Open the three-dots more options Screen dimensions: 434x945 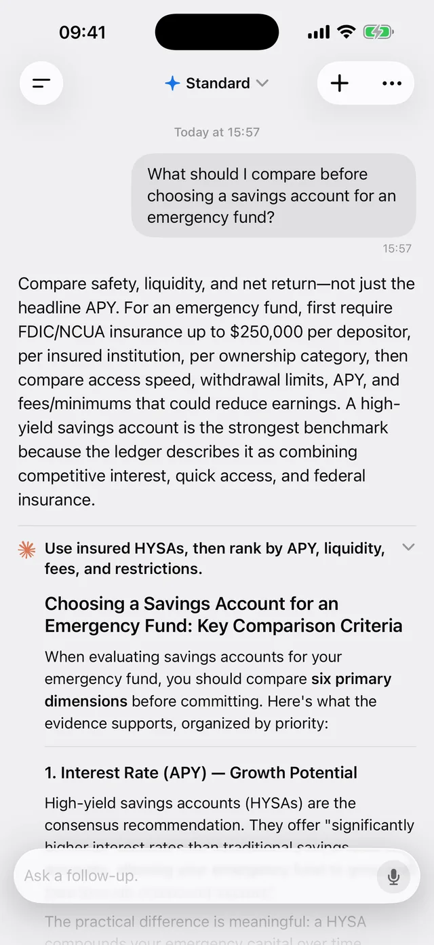392,84
